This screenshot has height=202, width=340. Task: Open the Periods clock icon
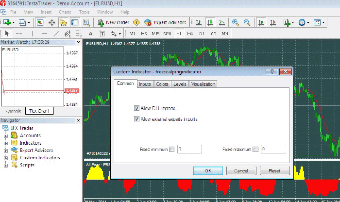(x=302, y=22)
